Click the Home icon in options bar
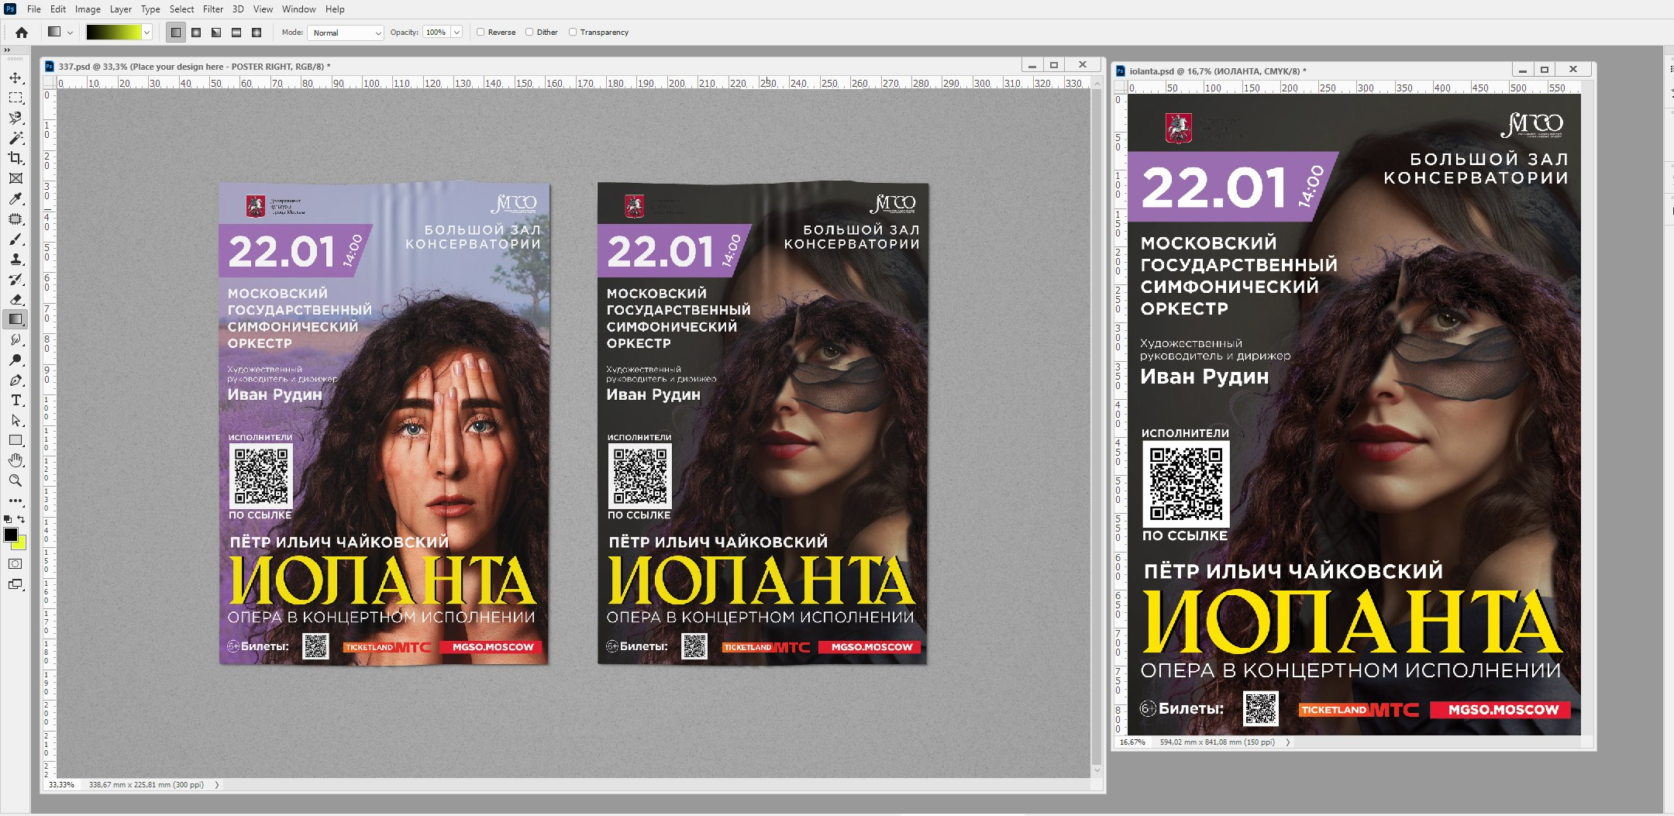The height and width of the screenshot is (816, 1674). (x=22, y=33)
